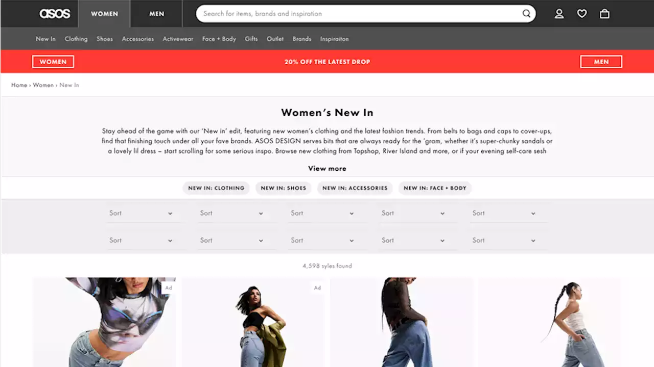This screenshot has width=654, height=367.
Task: Open product with graphic print crop top
Action: (x=104, y=322)
